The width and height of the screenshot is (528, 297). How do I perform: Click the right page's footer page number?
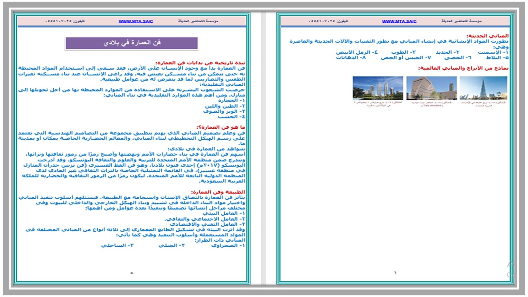(x=394, y=273)
